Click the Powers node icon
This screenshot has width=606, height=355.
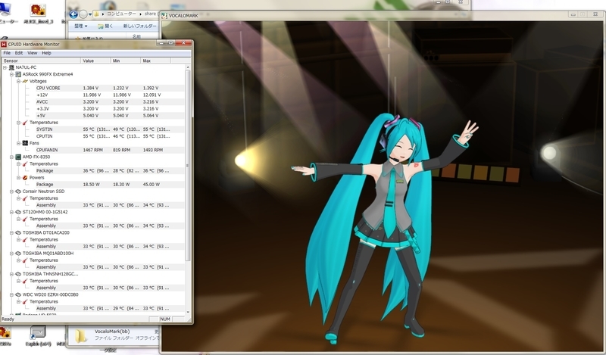(x=25, y=178)
